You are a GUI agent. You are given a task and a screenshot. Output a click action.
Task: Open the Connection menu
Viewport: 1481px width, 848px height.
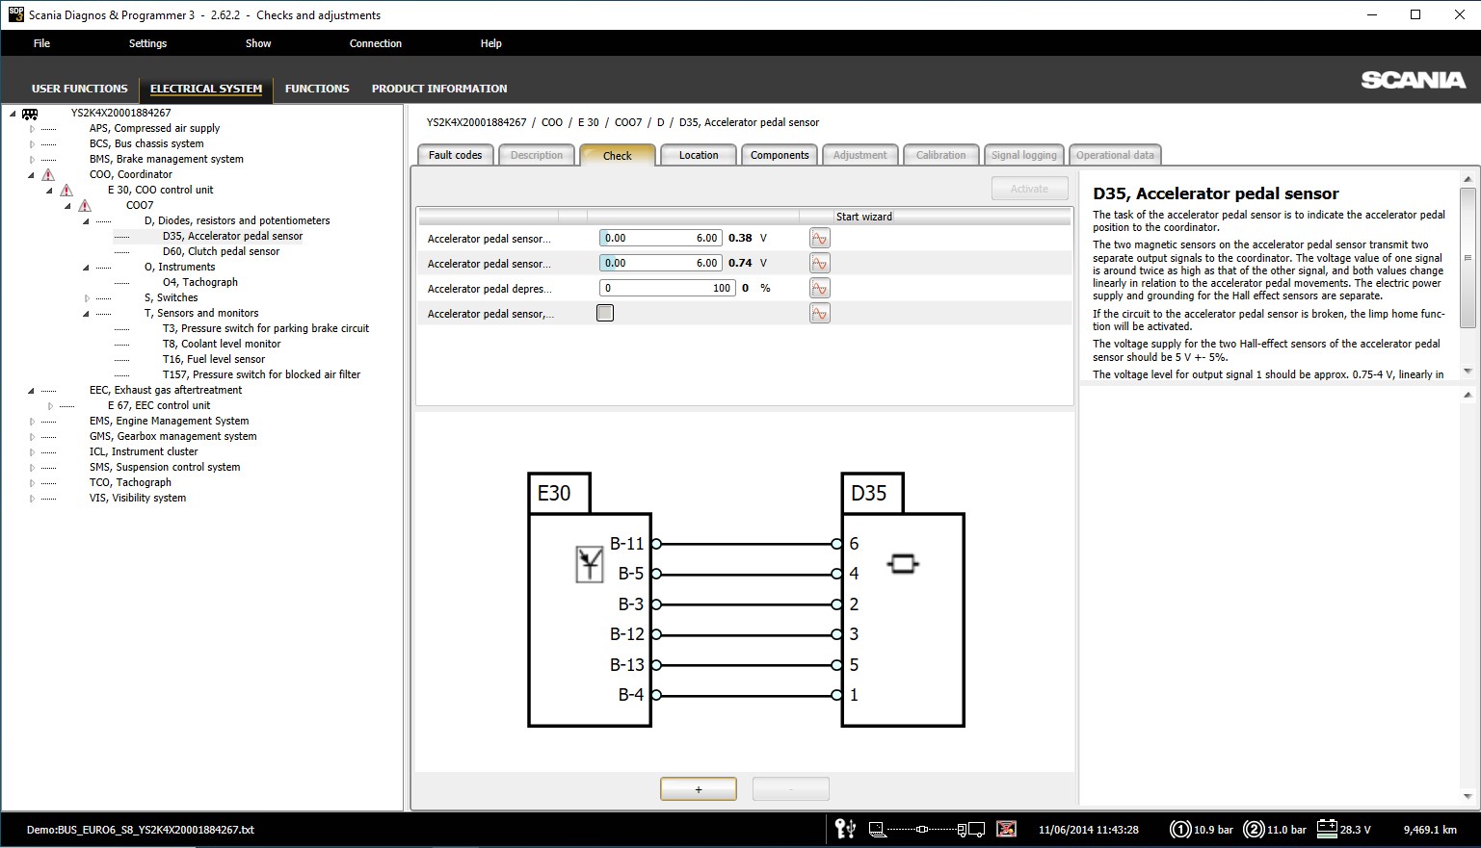(x=375, y=43)
